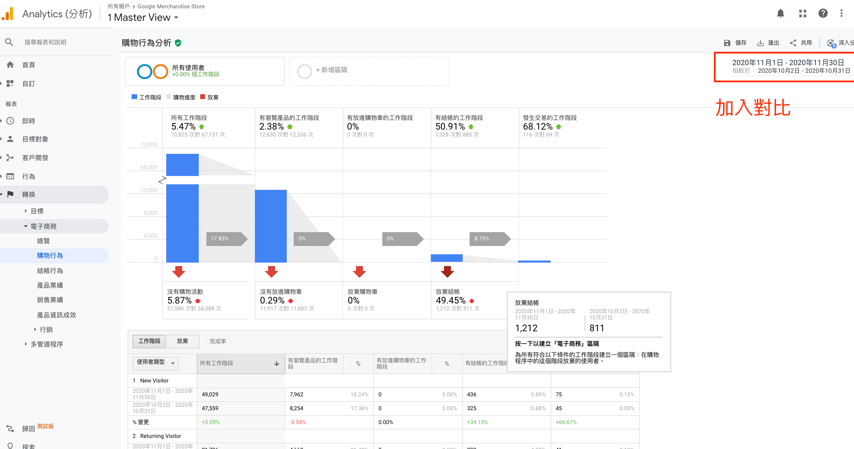Open the 銷售業績 report

pyautogui.click(x=50, y=300)
